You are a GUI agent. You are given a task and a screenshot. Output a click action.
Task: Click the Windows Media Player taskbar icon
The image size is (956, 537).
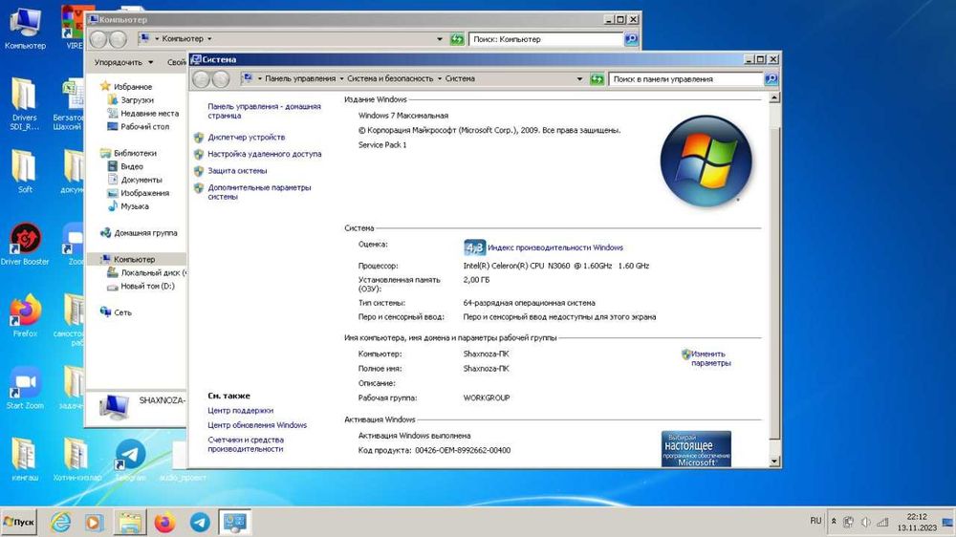(x=94, y=522)
